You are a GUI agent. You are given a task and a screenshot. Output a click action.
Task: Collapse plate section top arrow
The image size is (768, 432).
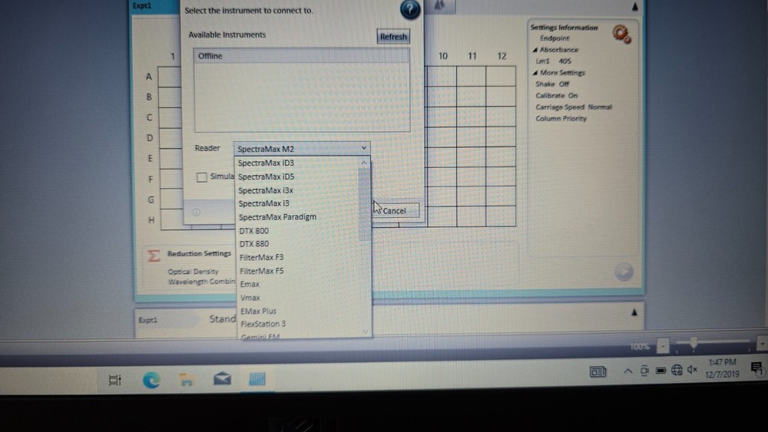pyautogui.click(x=635, y=6)
